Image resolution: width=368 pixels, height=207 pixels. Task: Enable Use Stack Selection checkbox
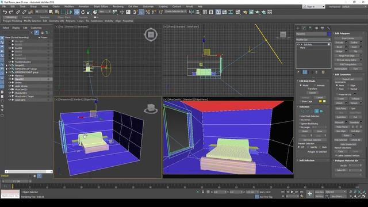[300, 116]
